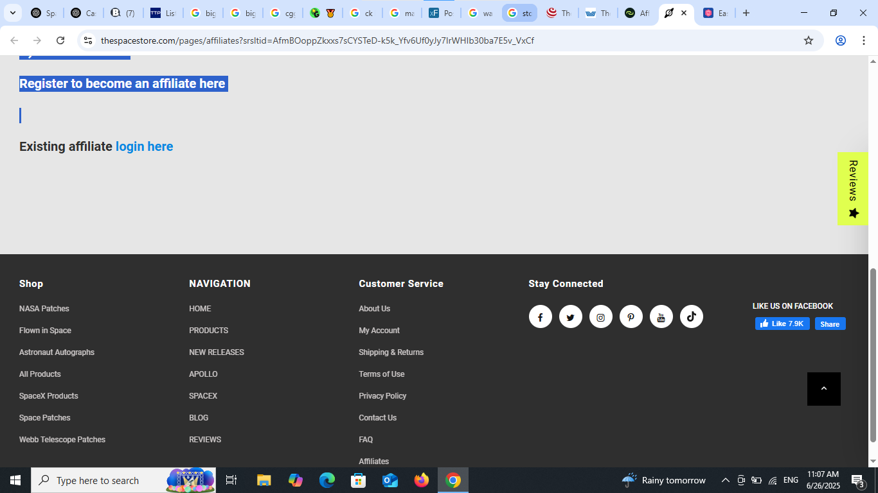878x493 pixels.
Task: Open Contact Us link
Action: [x=377, y=418]
